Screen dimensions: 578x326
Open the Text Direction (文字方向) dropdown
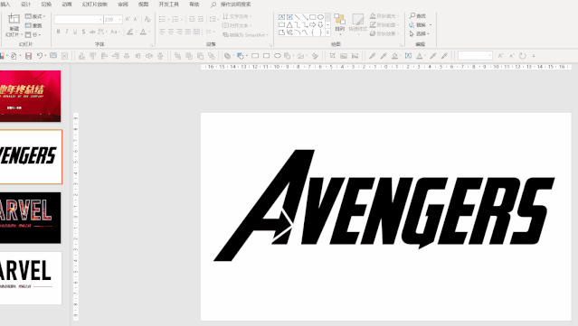pos(237,16)
